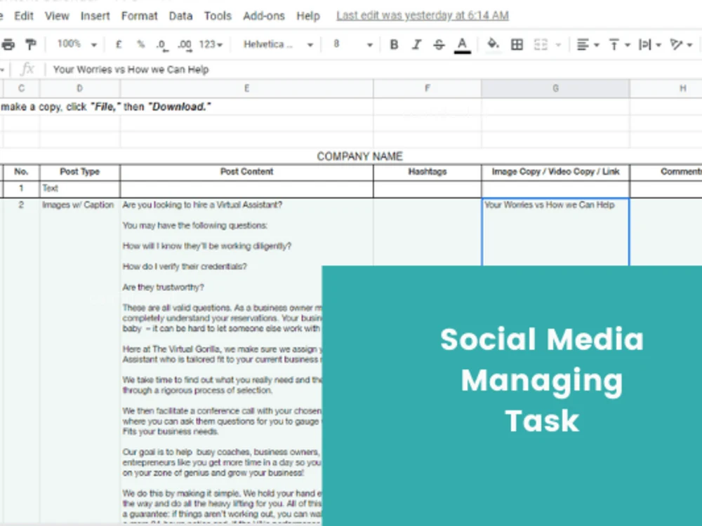Screen dimensions: 702x526
Task: Apply percent format
Action: (140, 44)
